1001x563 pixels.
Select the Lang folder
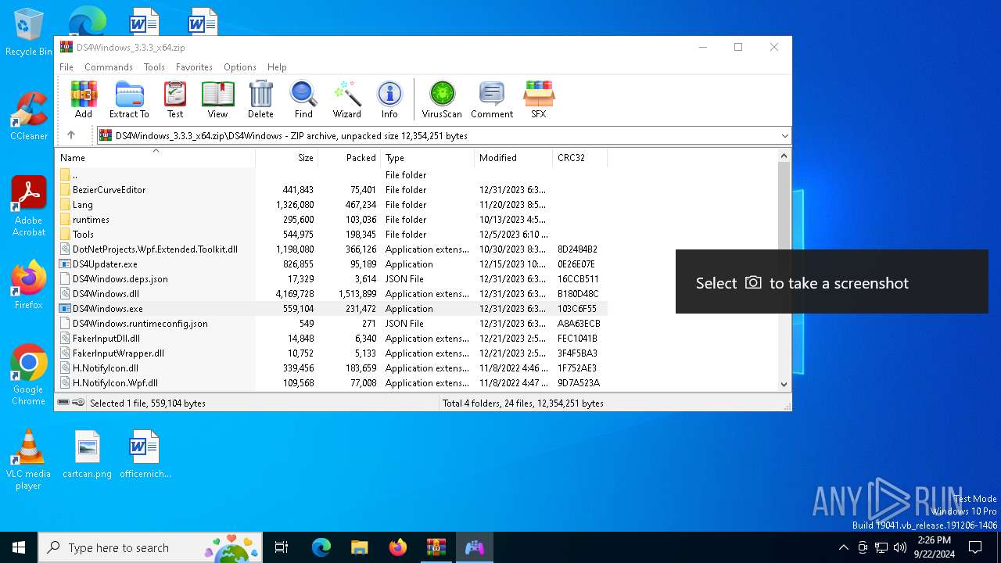332,205
